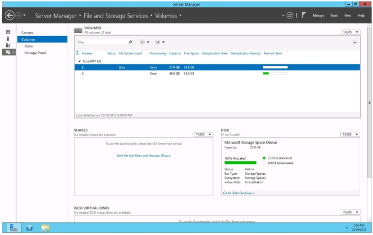The image size is (373, 235).
Task: Click the back navigation arrow
Action: point(9,16)
